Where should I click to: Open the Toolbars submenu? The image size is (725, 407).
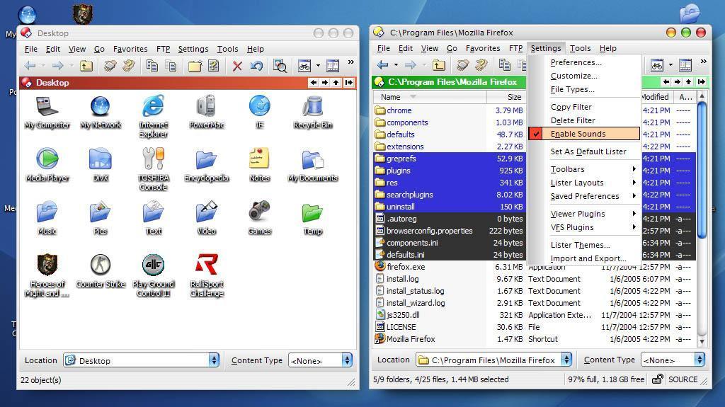pyautogui.click(x=584, y=169)
